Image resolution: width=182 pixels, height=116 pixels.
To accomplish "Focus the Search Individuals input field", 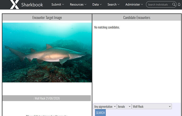I will 160,5.
